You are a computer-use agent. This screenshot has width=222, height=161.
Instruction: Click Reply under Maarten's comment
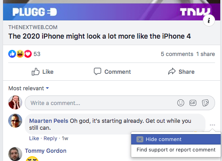pos(50,138)
